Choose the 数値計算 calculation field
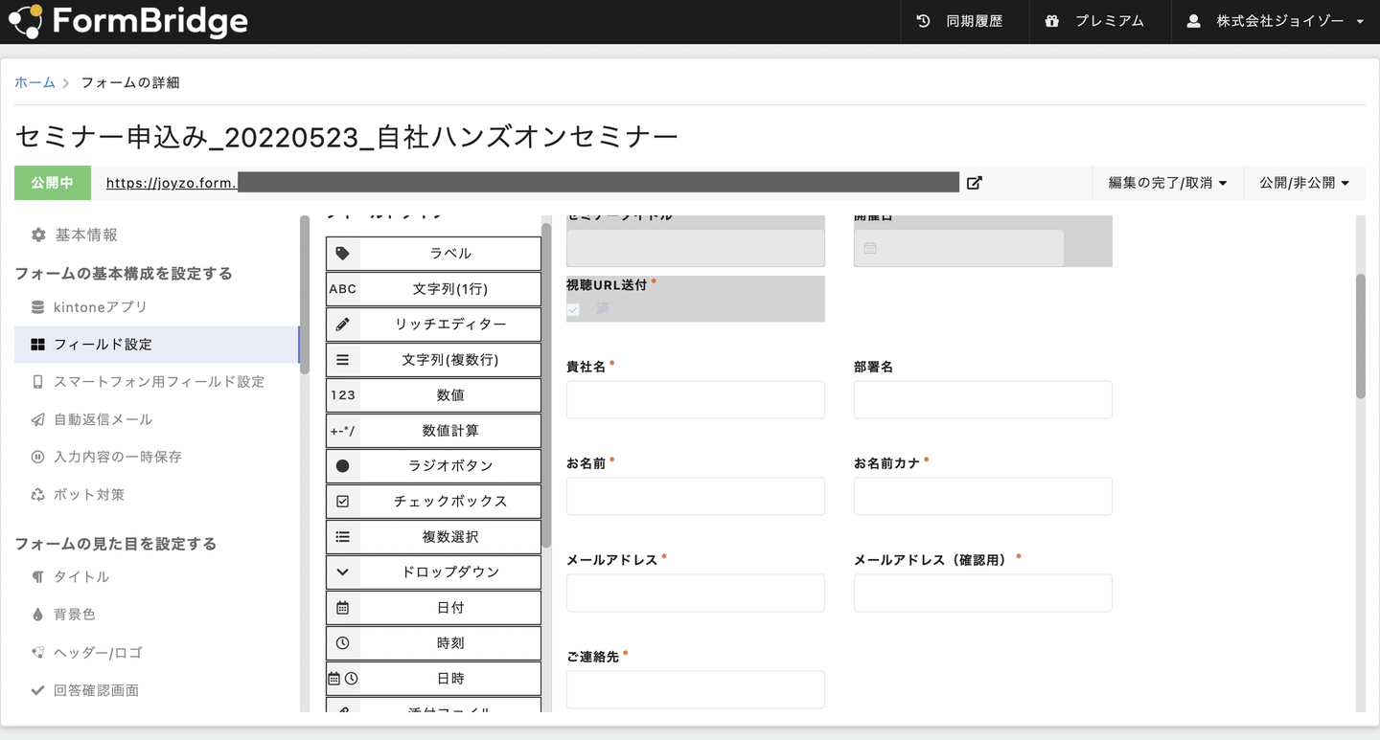This screenshot has height=740, width=1380. pos(433,431)
